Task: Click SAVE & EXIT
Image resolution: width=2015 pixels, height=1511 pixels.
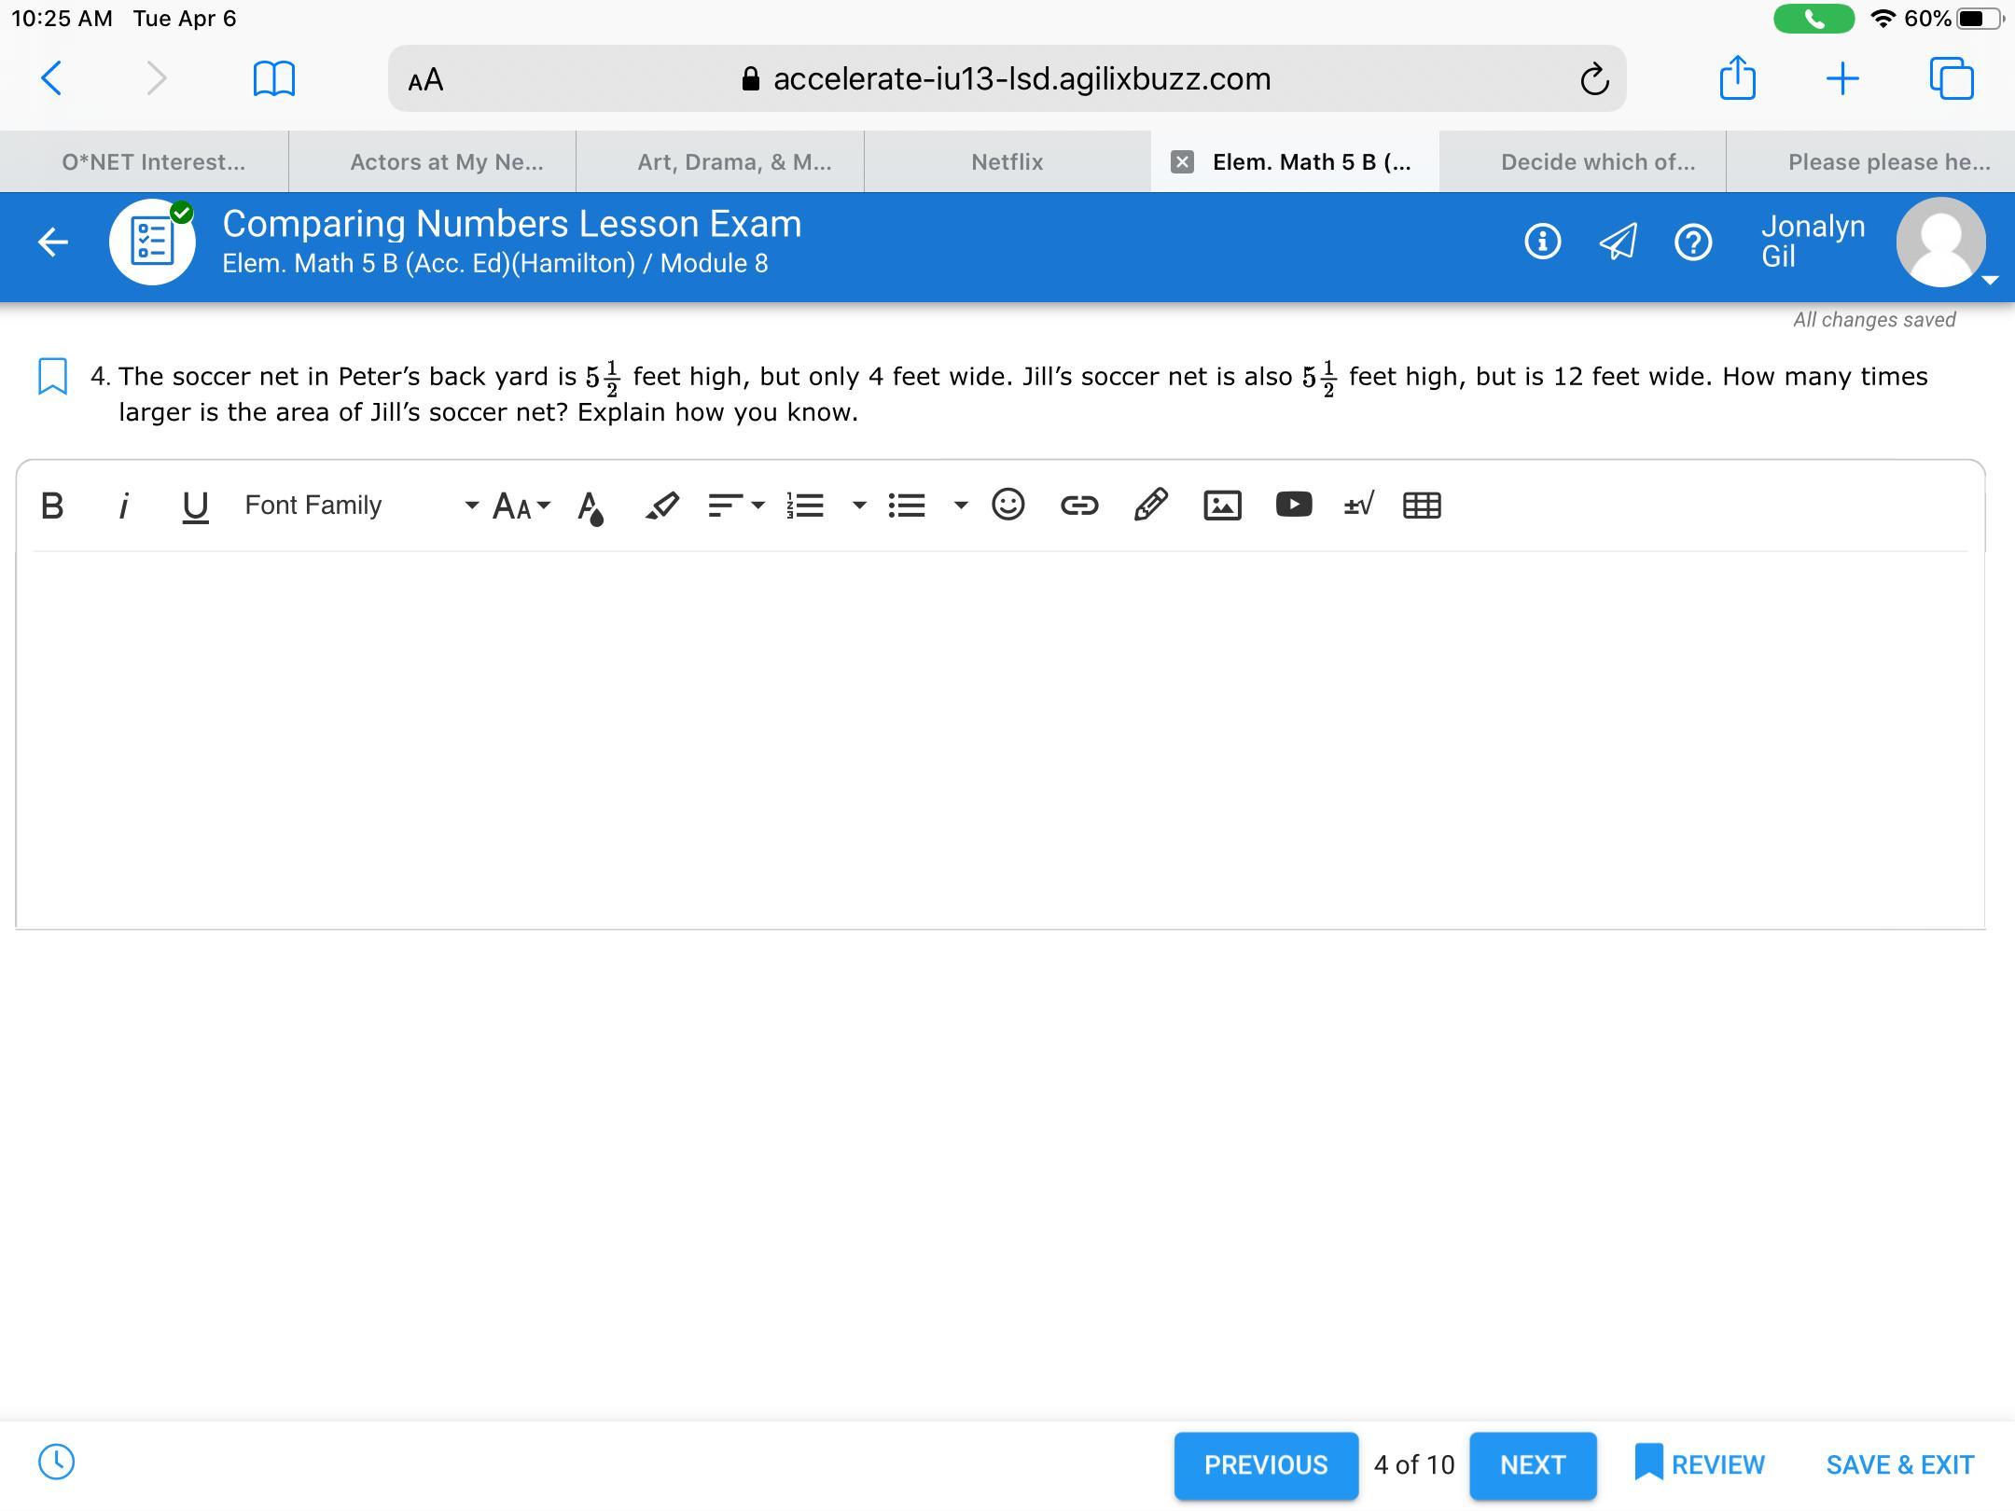Action: (1899, 1464)
